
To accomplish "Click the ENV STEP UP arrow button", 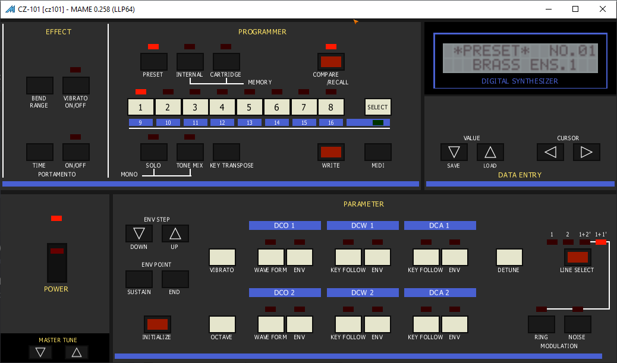I will 175,233.
